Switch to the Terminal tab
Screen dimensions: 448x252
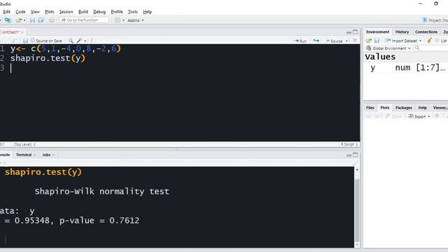[x=23, y=155]
